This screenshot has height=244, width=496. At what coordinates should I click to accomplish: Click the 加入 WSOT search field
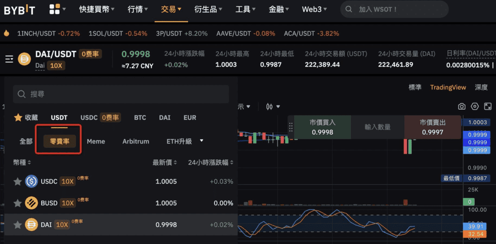tap(394, 9)
